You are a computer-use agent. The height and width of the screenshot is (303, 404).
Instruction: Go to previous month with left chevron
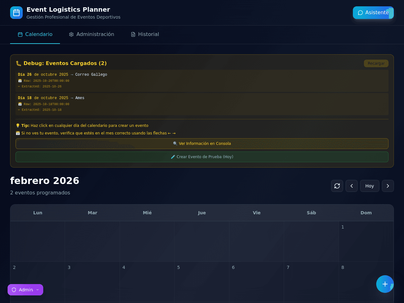(352, 186)
